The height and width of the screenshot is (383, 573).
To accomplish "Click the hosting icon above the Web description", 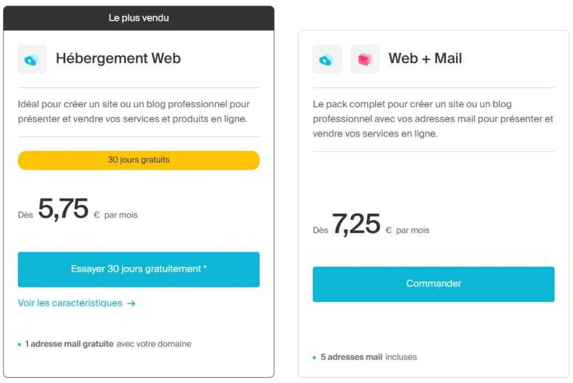I will click(x=32, y=59).
